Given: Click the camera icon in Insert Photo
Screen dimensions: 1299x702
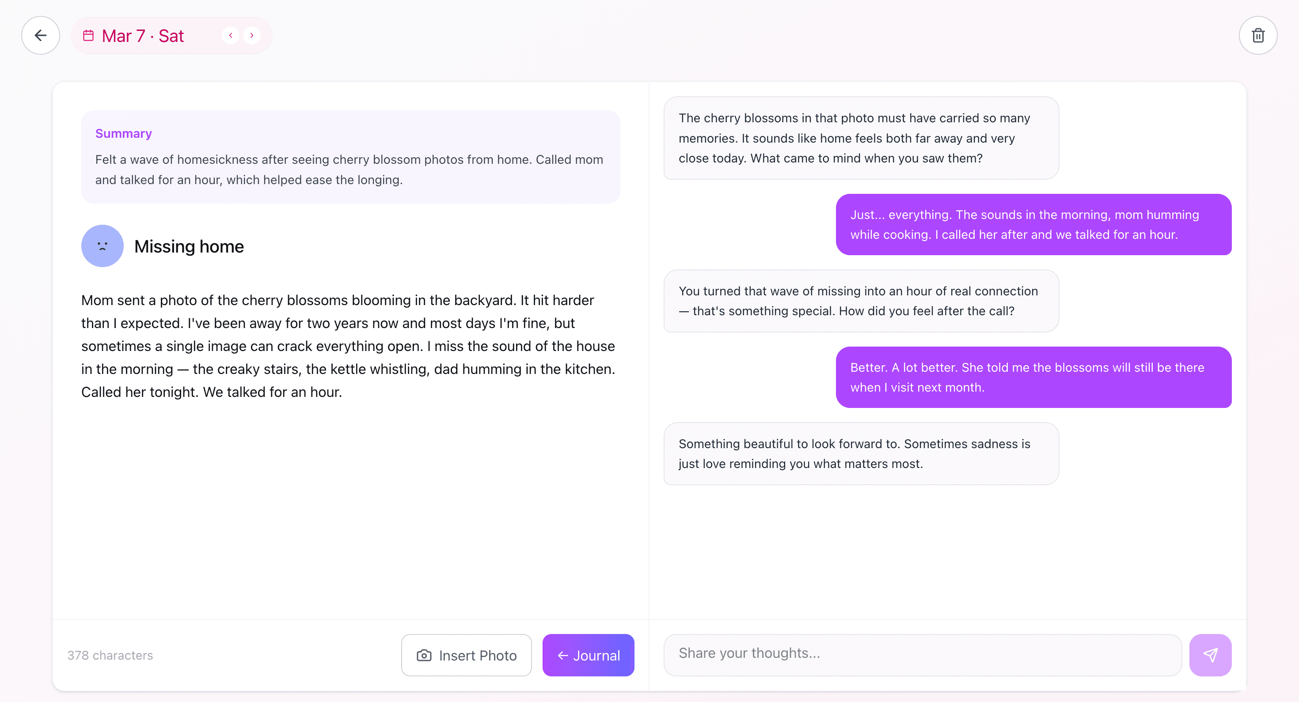Looking at the screenshot, I should [x=424, y=655].
